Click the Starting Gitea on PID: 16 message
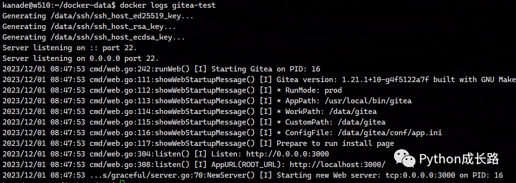This screenshot has height=183, width=516. [x=265, y=69]
